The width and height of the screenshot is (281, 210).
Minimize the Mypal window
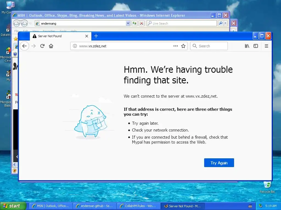pyautogui.click(x=255, y=36)
